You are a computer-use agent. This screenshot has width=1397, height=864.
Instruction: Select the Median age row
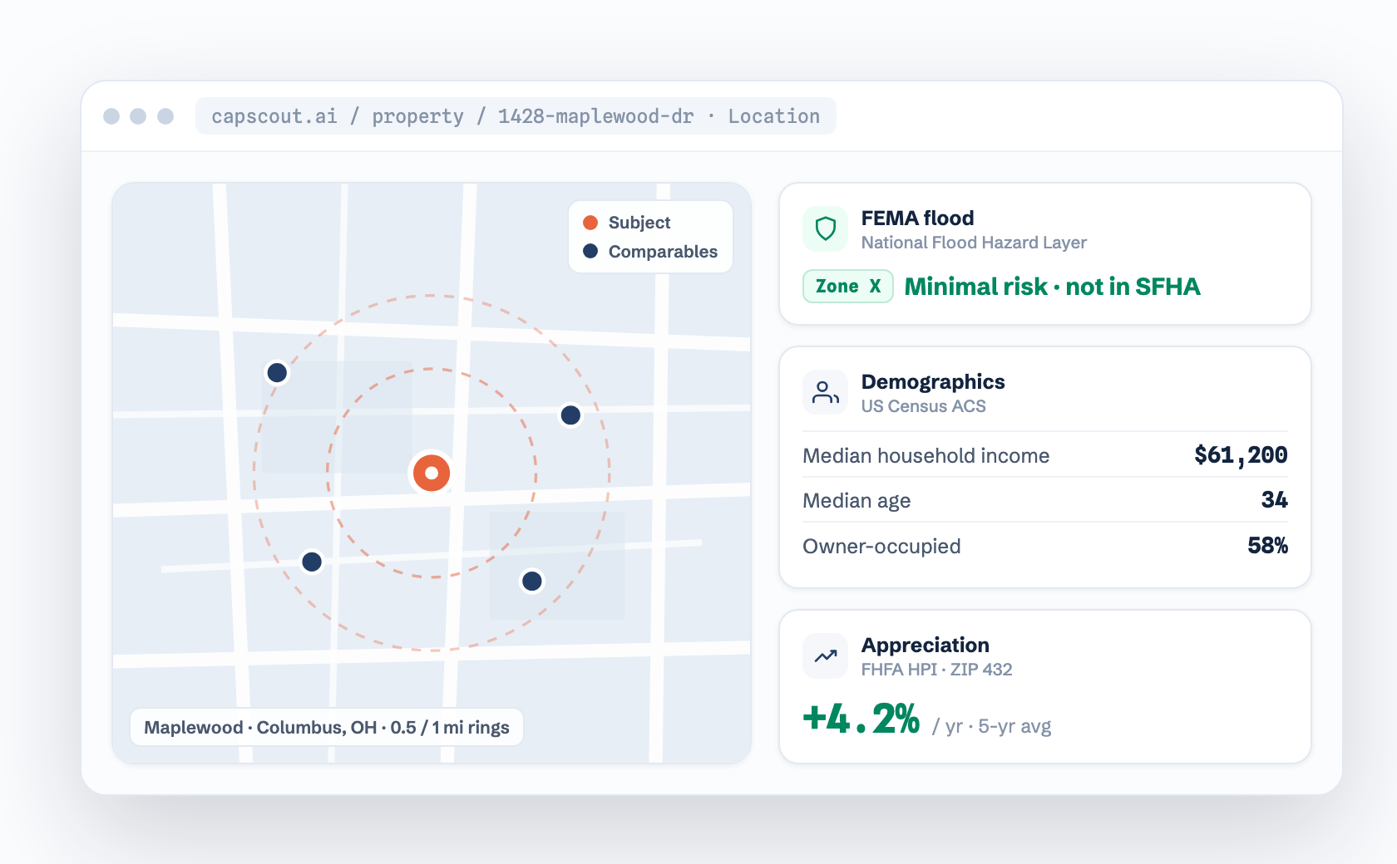pyautogui.click(x=1045, y=500)
